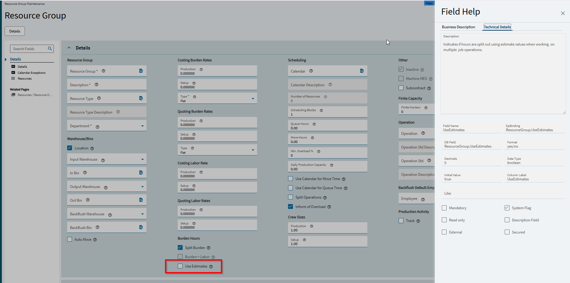Viewport: 570px width, 283px height.
Task: Click the Scheduling Blocks input field
Action: 328,112
